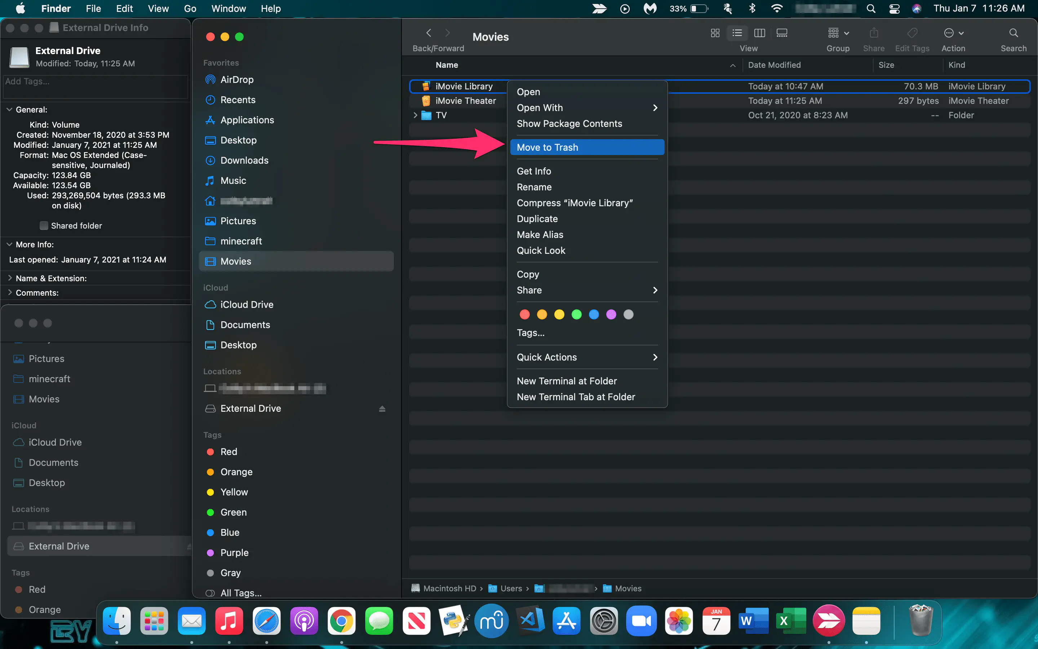Select the iMovie Theater row
Image resolution: width=1038 pixels, height=649 pixels.
point(720,101)
